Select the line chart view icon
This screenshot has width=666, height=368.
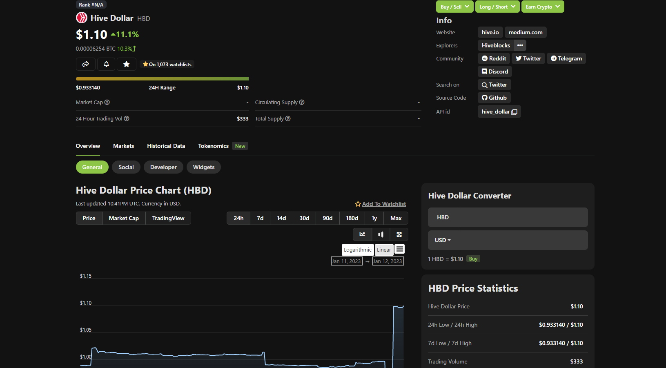click(362, 234)
